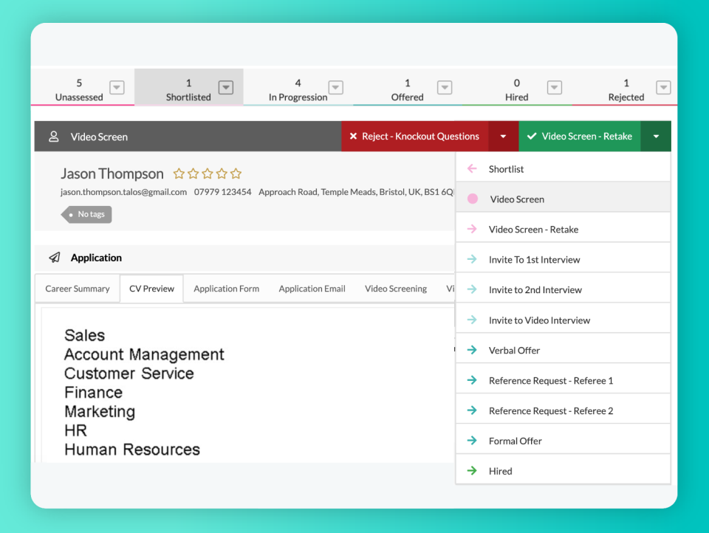Click the green Video Screen - Retake button

coord(580,136)
